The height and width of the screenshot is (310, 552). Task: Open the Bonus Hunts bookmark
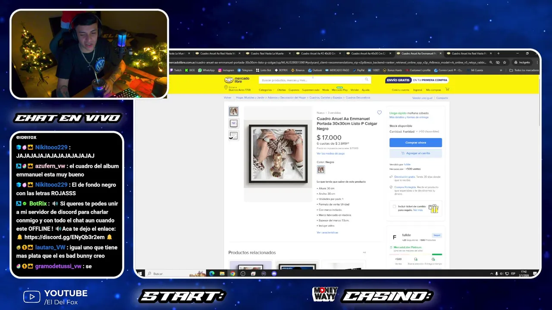click(392, 70)
